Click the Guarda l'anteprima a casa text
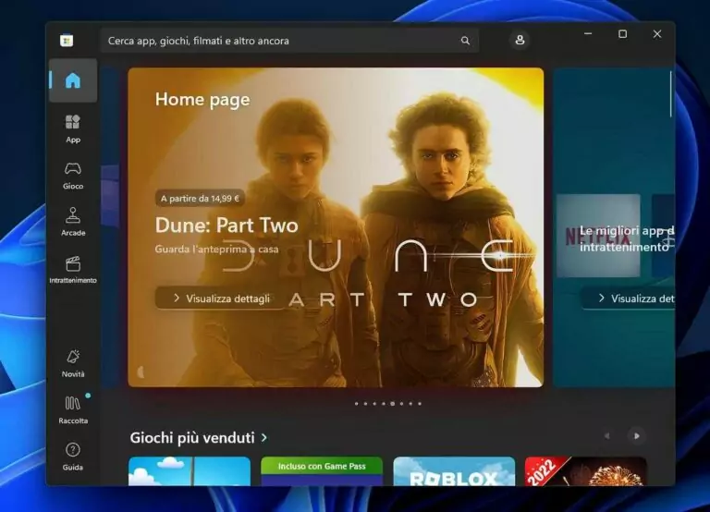This screenshot has height=512, width=710. pyautogui.click(x=216, y=249)
